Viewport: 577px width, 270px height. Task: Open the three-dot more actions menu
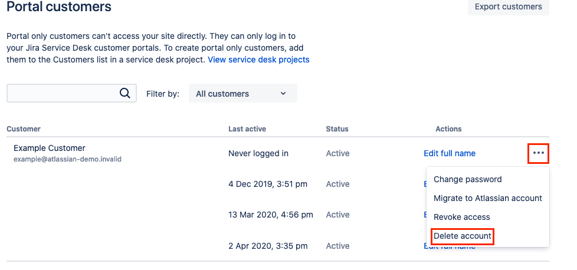point(538,153)
